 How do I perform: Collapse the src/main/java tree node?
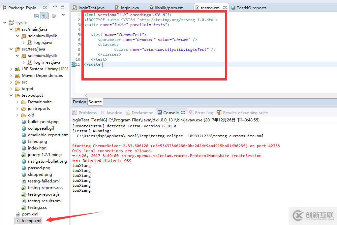[x=11, y=29]
